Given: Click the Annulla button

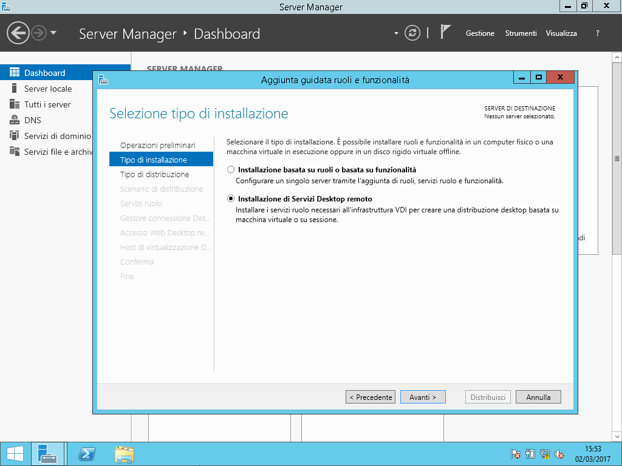Looking at the screenshot, I should coord(538,397).
